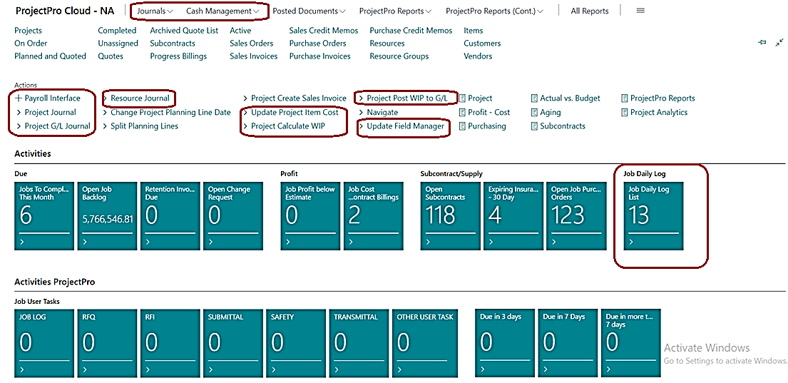This screenshot has height=383, width=788.
Task: Click Change Project Planning Line Date
Action: tap(167, 112)
